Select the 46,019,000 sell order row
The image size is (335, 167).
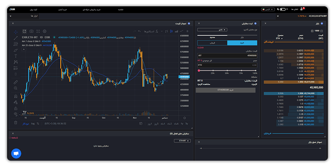coord(294,82)
